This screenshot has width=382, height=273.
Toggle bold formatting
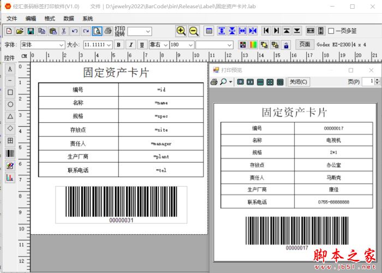[118, 45]
